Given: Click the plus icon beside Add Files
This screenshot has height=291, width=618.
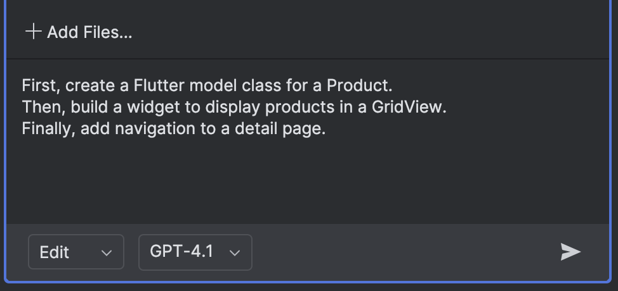Looking at the screenshot, I should (34, 32).
